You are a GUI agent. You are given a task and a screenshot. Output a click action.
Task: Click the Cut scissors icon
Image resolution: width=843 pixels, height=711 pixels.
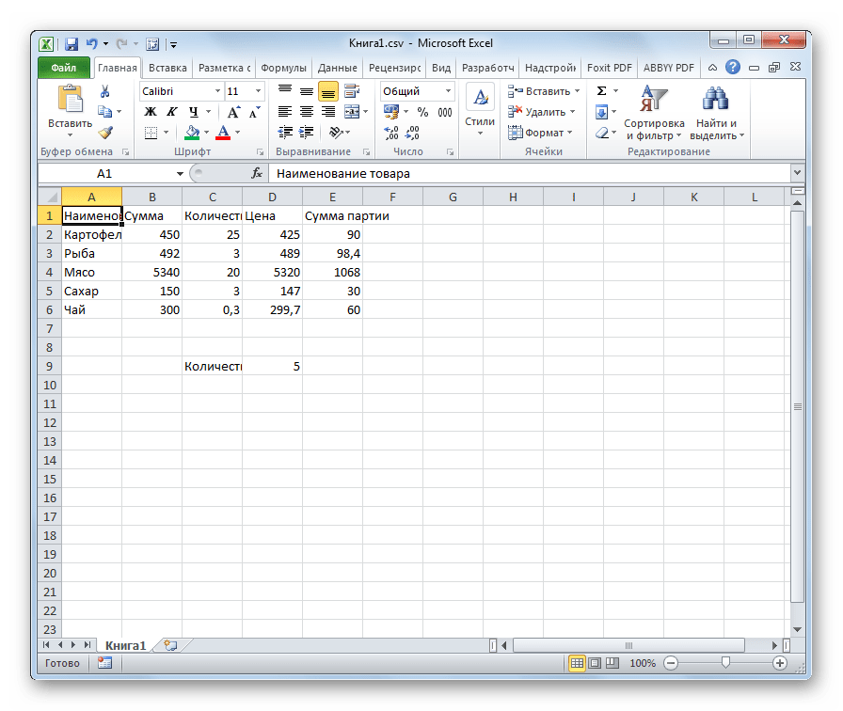[104, 91]
